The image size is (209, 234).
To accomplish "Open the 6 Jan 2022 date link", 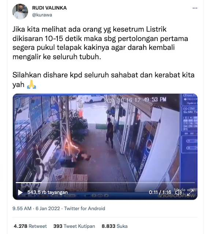I will pyautogui.click(x=48, y=208).
